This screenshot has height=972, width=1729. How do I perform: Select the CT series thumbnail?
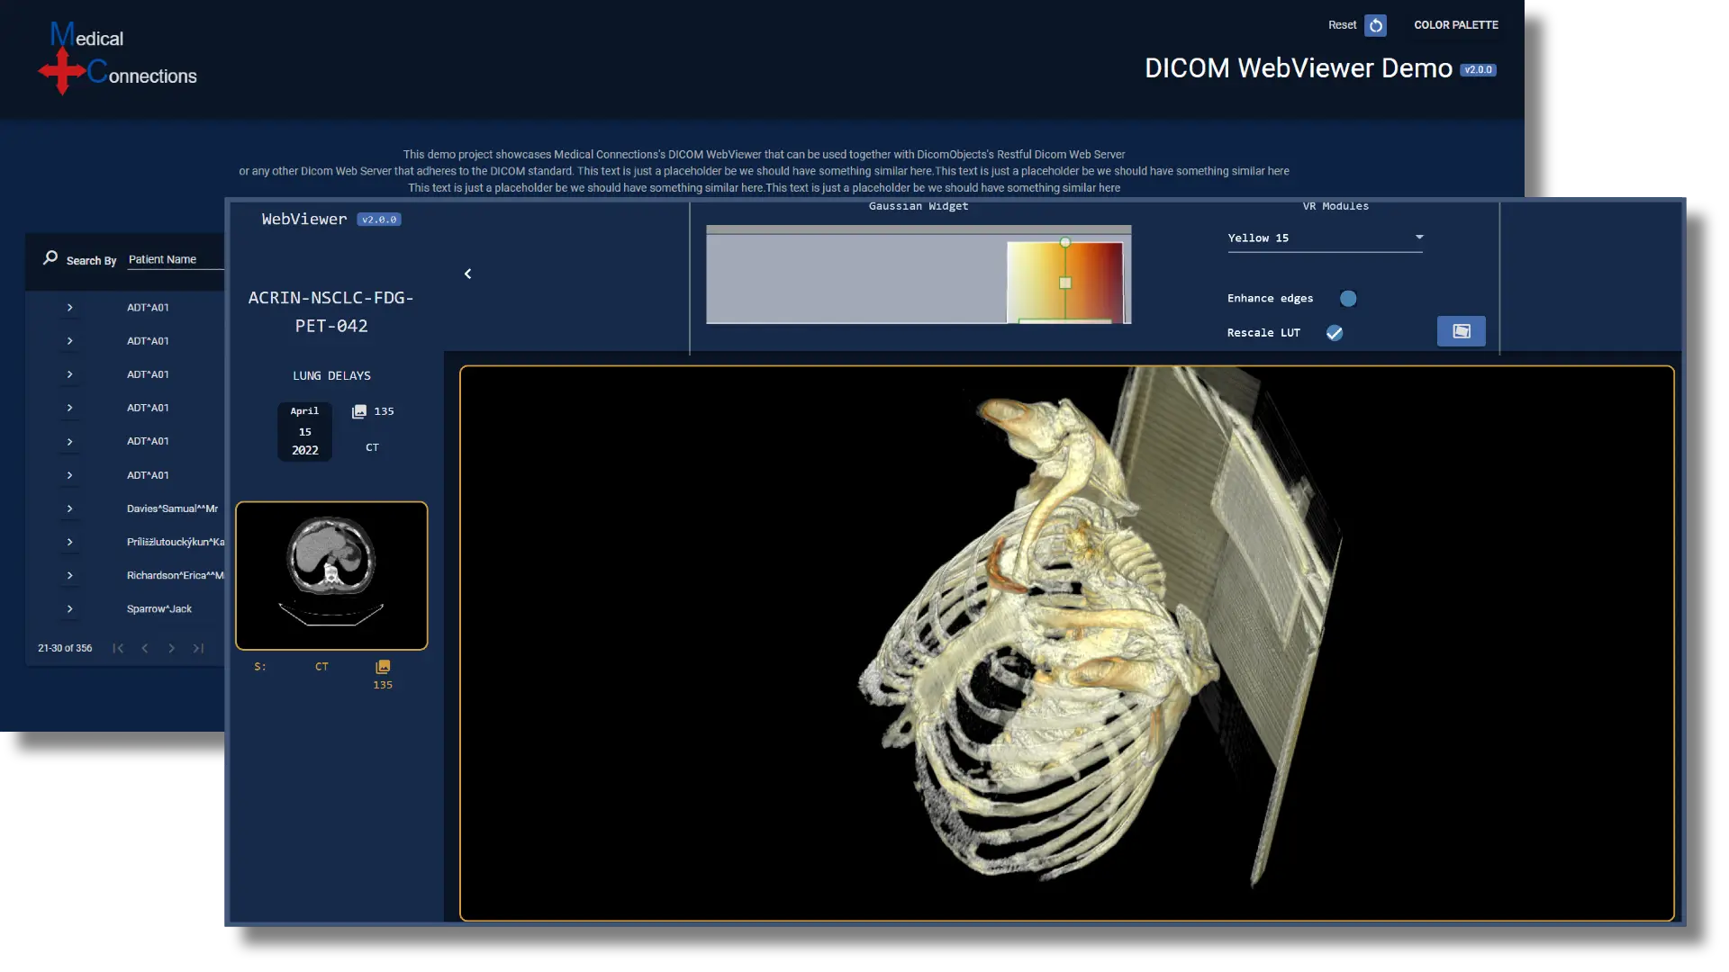click(331, 576)
